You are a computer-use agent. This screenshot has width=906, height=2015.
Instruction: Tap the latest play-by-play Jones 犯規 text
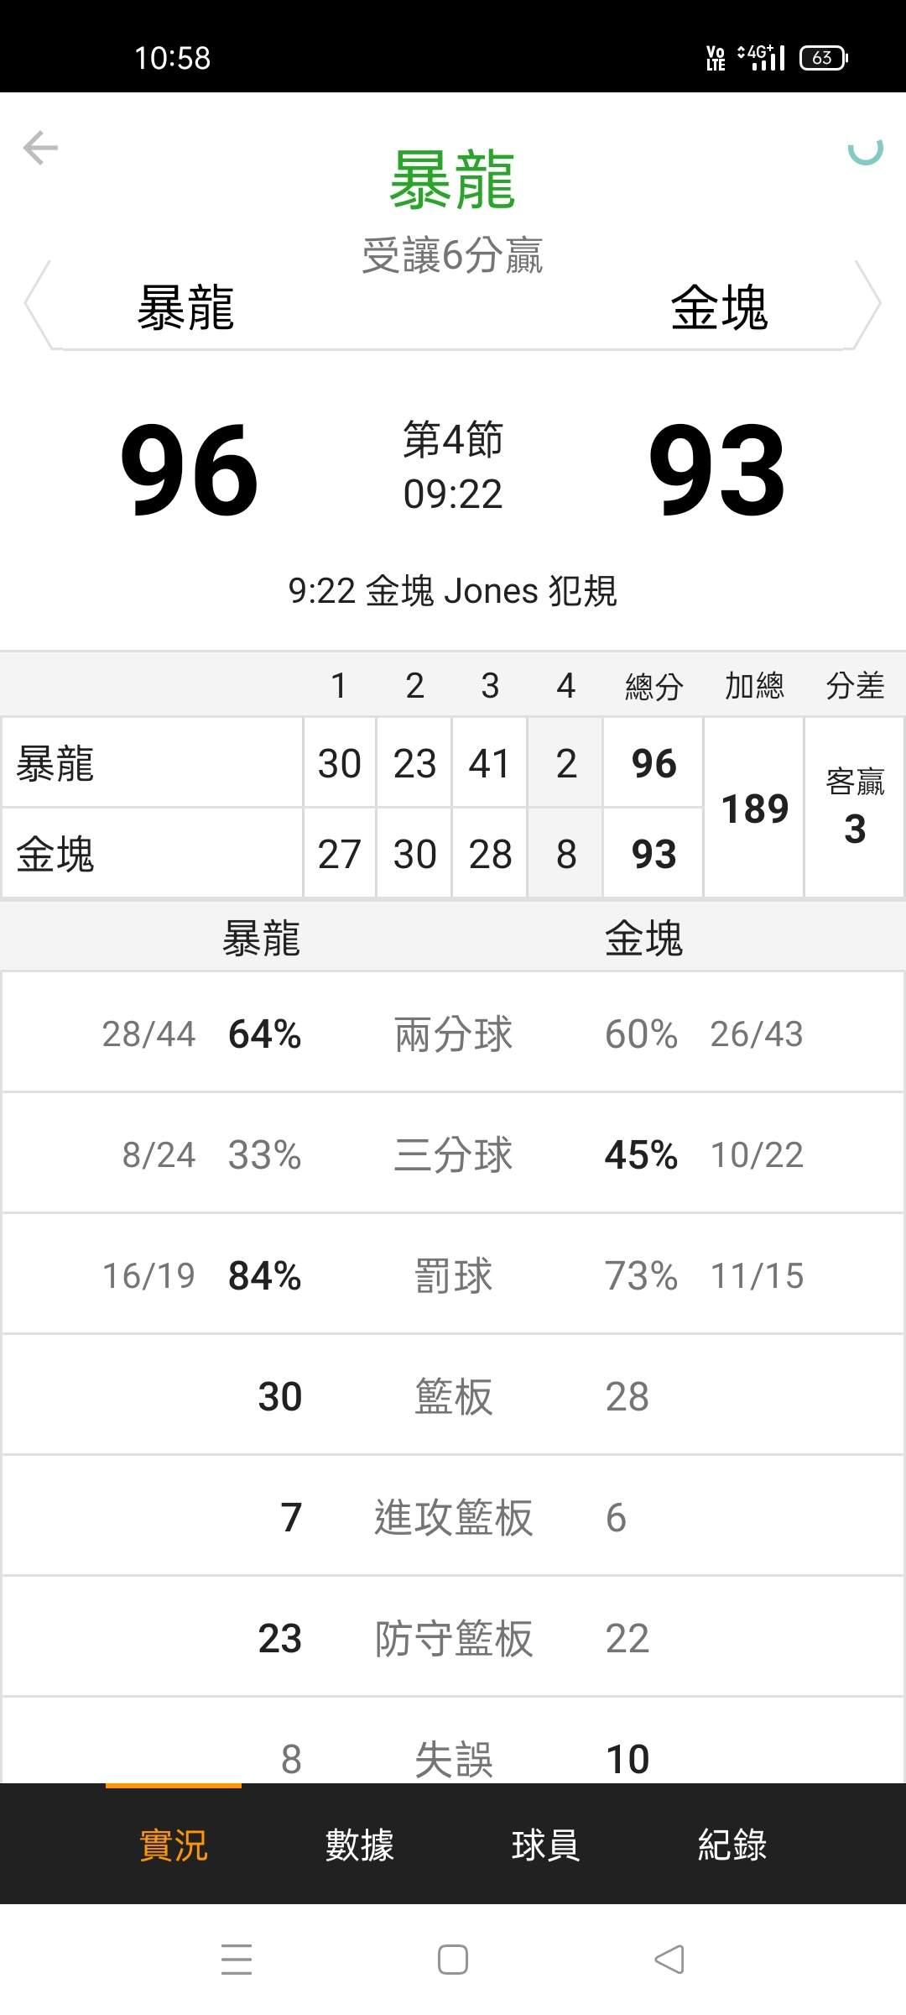pyautogui.click(x=452, y=591)
